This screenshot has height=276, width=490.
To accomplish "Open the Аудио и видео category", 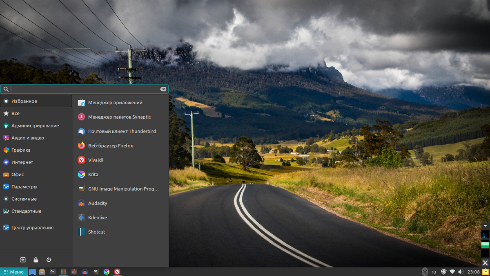I will 36,138.
